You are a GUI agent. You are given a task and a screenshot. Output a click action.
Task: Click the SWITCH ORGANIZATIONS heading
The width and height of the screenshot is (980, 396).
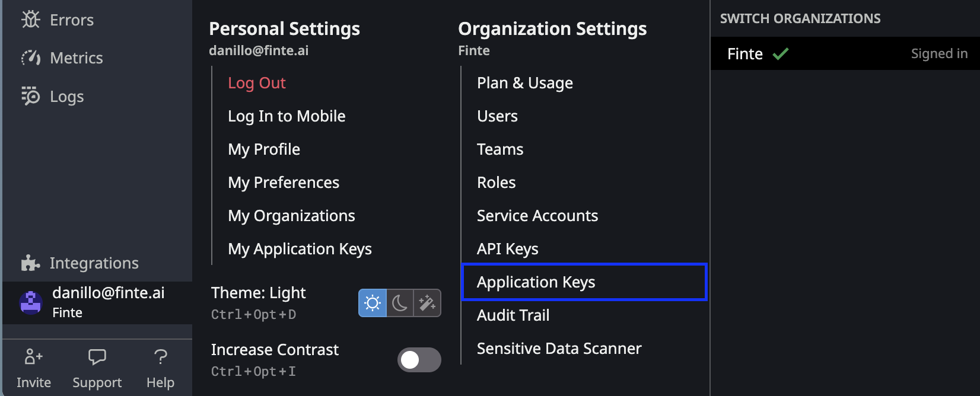pos(800,18)
